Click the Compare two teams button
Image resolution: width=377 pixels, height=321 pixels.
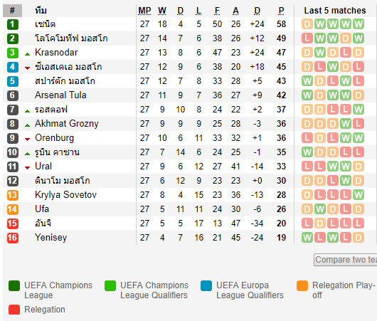coord(346,260)
